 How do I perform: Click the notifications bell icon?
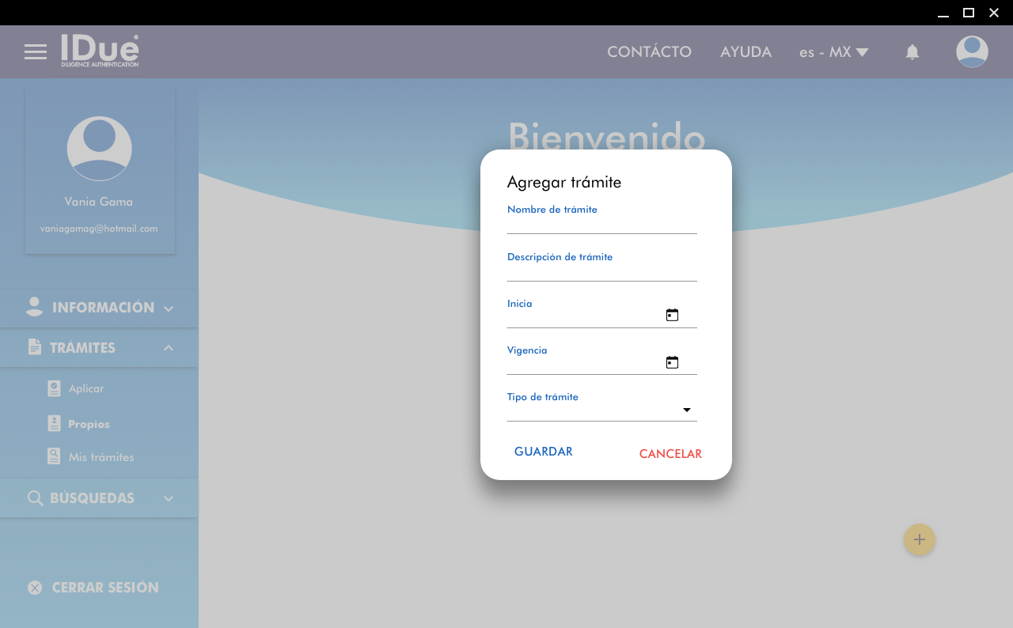[912, 52]
